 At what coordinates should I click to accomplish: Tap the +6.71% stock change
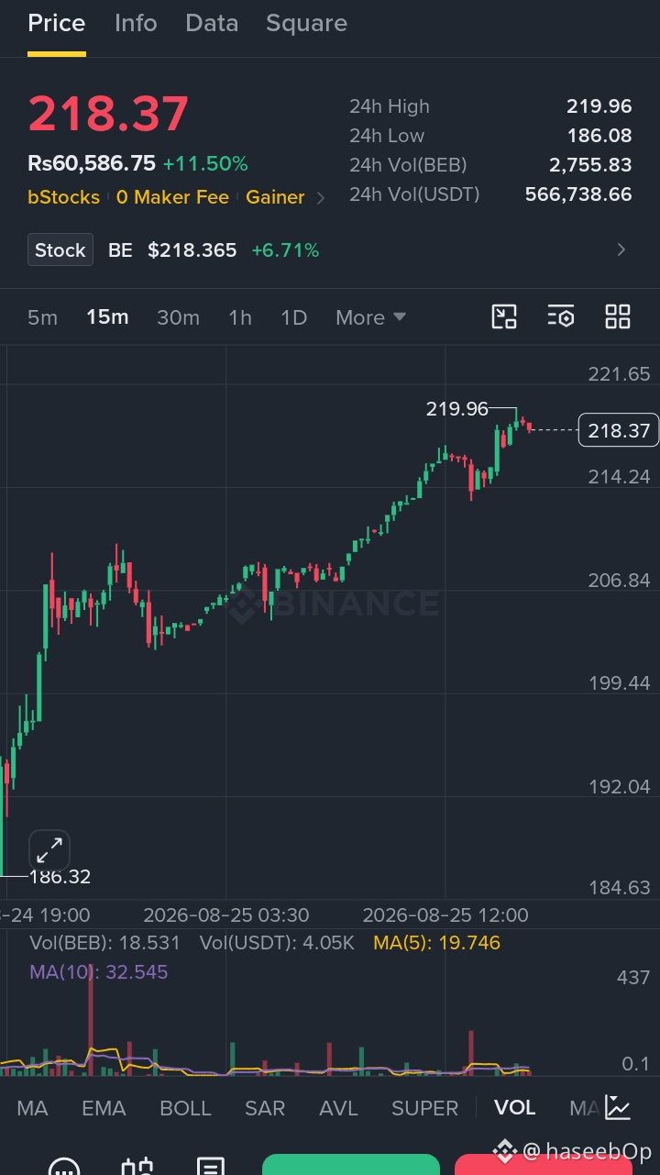285,250
